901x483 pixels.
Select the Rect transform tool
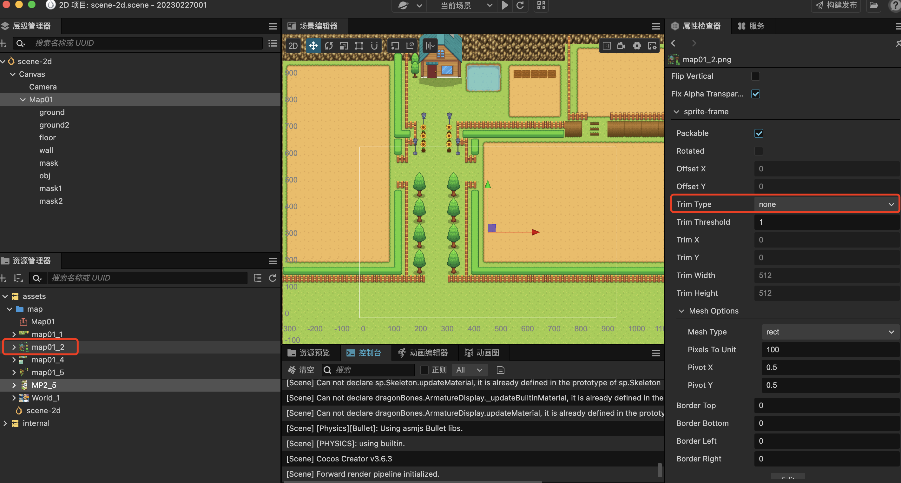(x=359, y=46)
